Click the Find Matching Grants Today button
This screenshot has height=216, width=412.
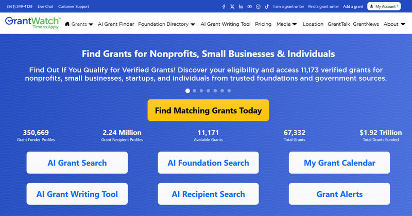[x=208, y=111]
